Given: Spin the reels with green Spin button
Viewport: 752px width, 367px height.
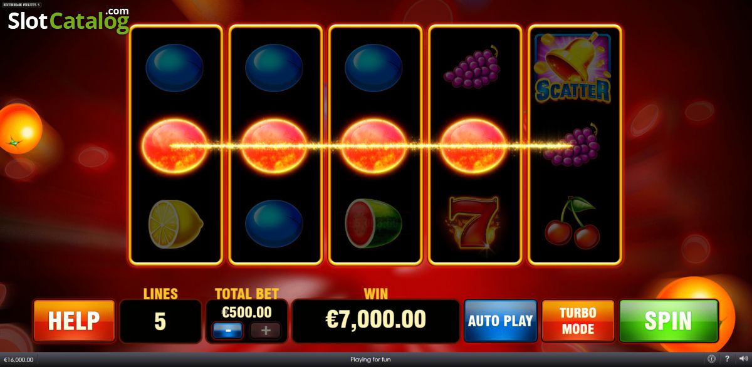Looking at the screenshot, I should coord(669,321).
